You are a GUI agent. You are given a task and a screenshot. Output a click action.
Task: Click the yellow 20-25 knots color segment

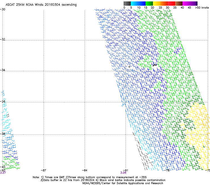(157, 3)
